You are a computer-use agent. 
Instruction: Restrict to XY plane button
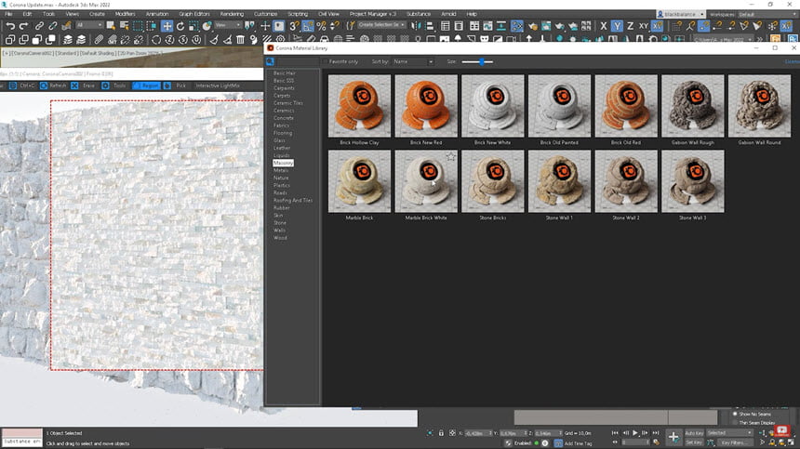644,26
